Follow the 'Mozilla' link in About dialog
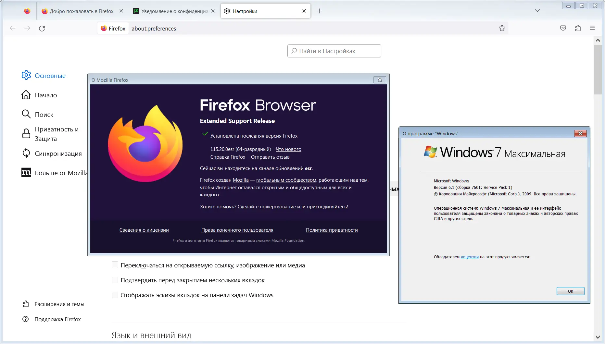The image size is (605, 344). pyautogui.click(x=241, y=180)
